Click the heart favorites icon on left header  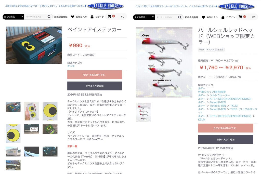73,17
